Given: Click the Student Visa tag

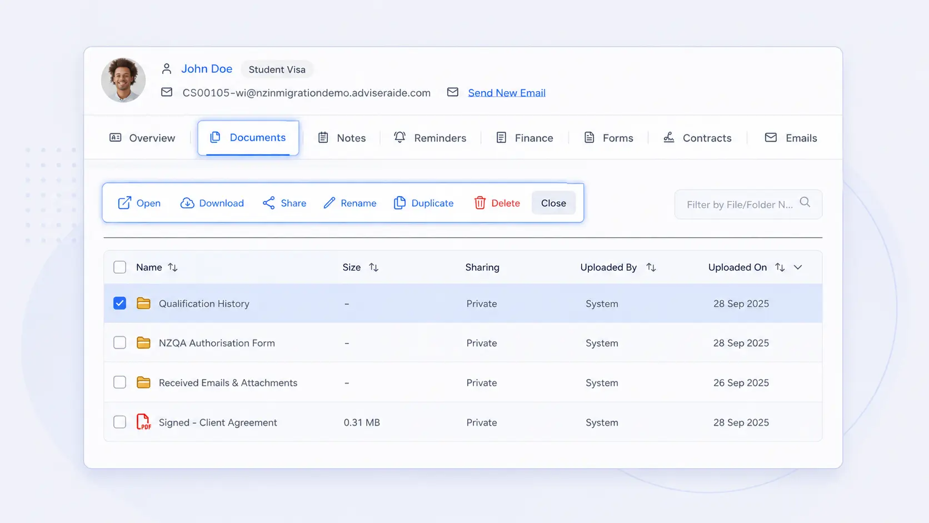Looking at the screenshot, I should tap(277, 69).
